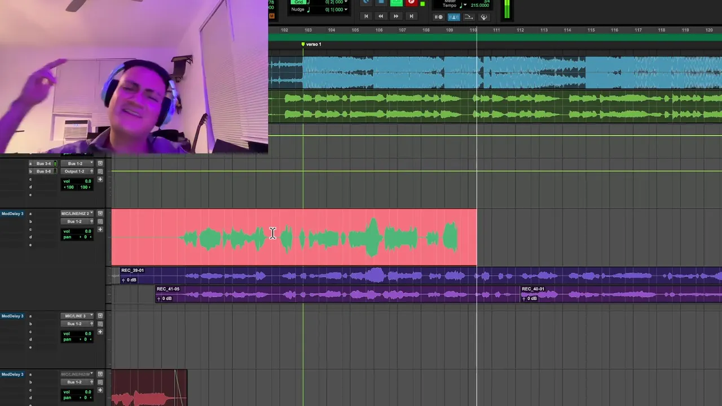This screenshot has height=406, width=722.
Task: Select the red highlighted audio clip
Action: (294, 237)
